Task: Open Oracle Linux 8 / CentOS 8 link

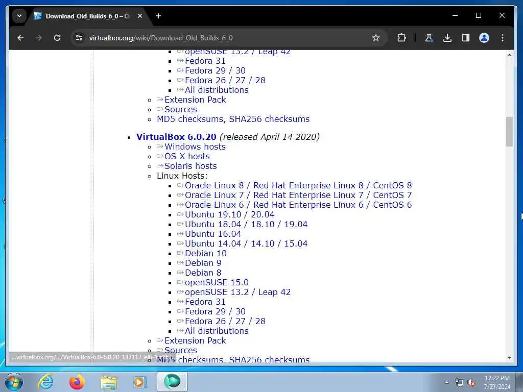Action: [298, 185]
